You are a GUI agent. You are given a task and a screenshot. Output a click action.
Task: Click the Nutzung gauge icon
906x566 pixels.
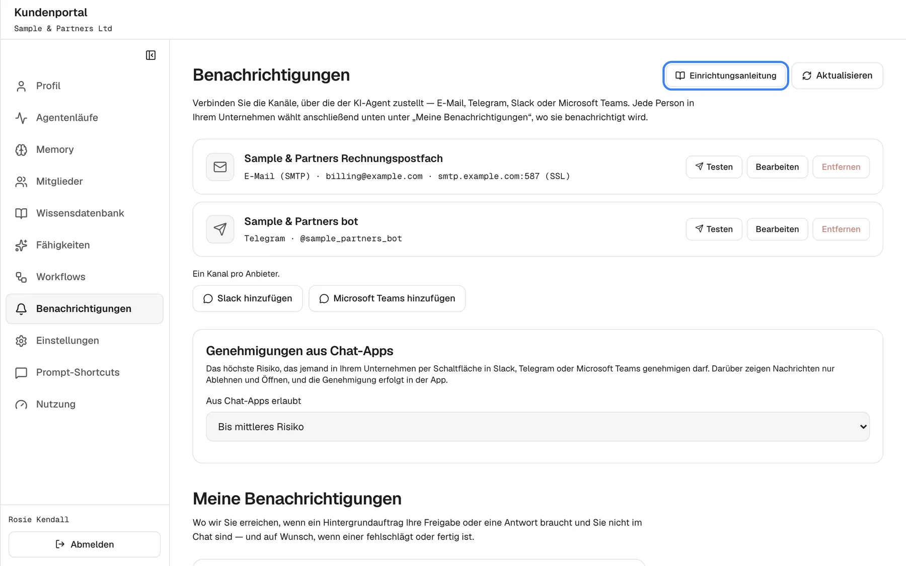[x=21, y=405]
